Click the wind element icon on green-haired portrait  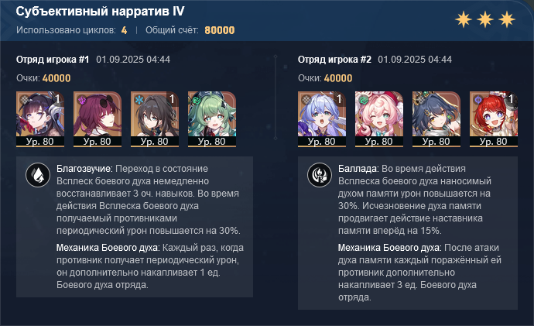coord(196,100)
